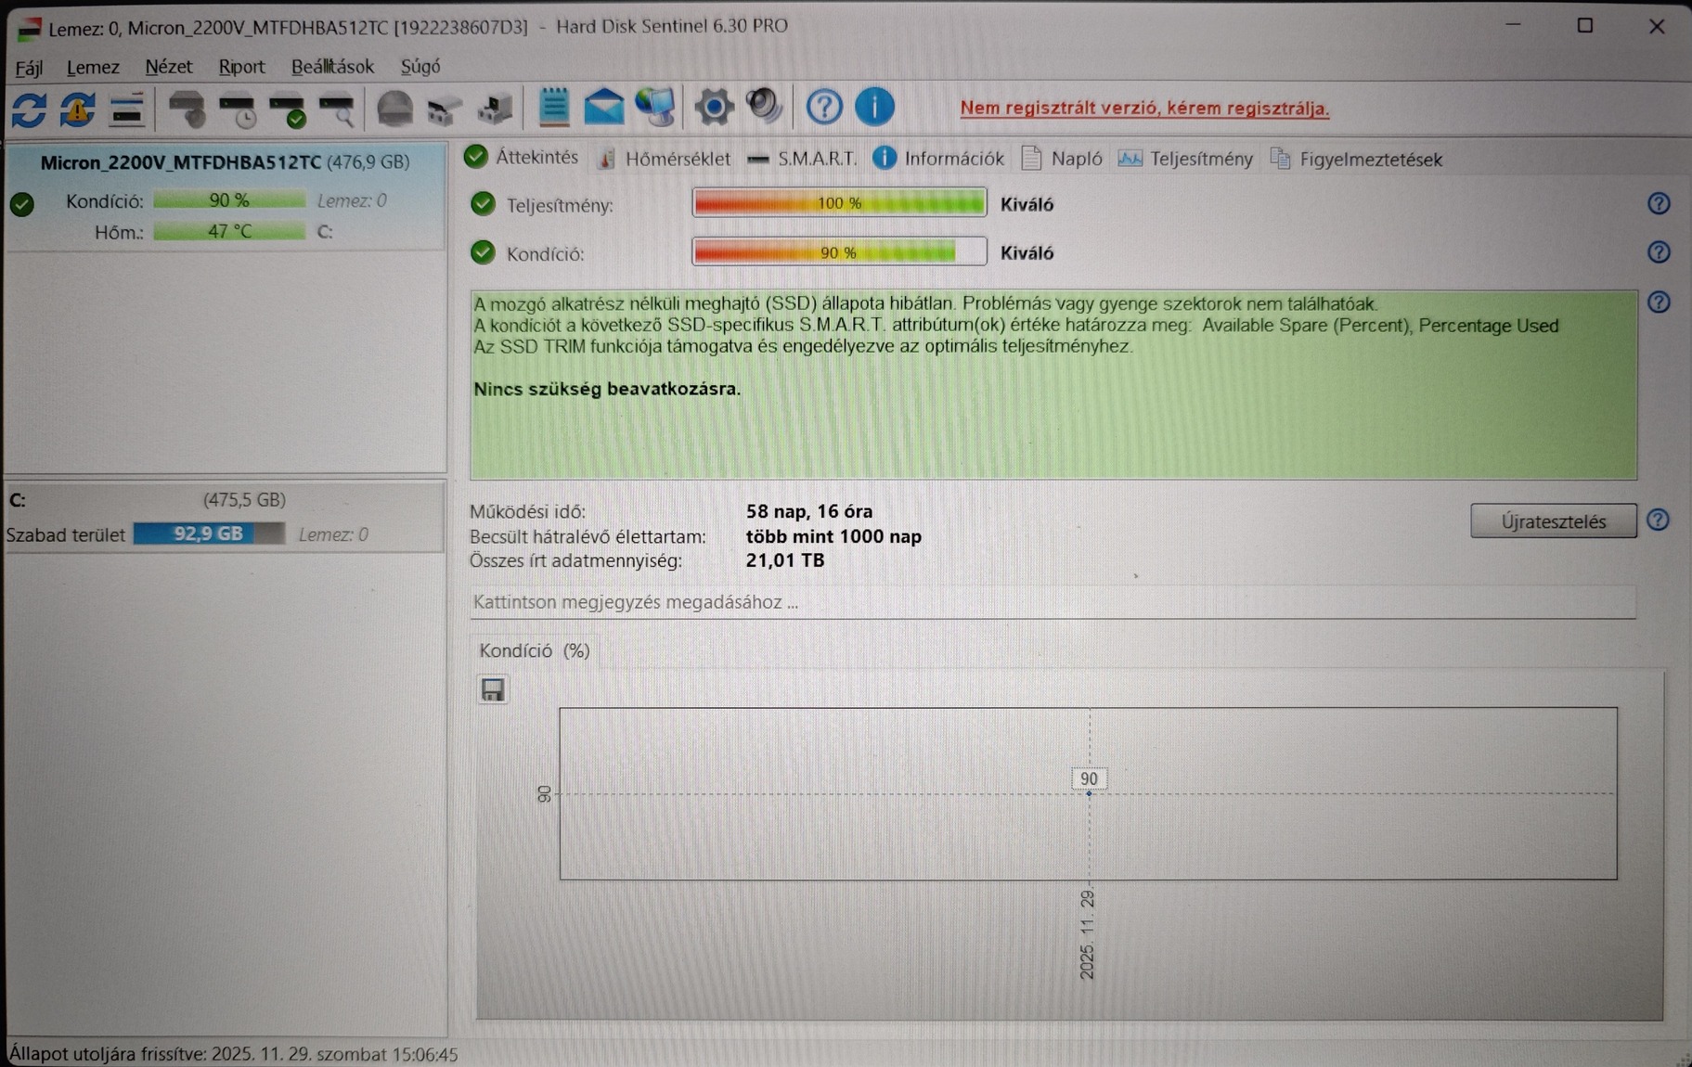Click the 92,9 GB free space bar
The image size is (1692, 1067).
click(209, 533)
